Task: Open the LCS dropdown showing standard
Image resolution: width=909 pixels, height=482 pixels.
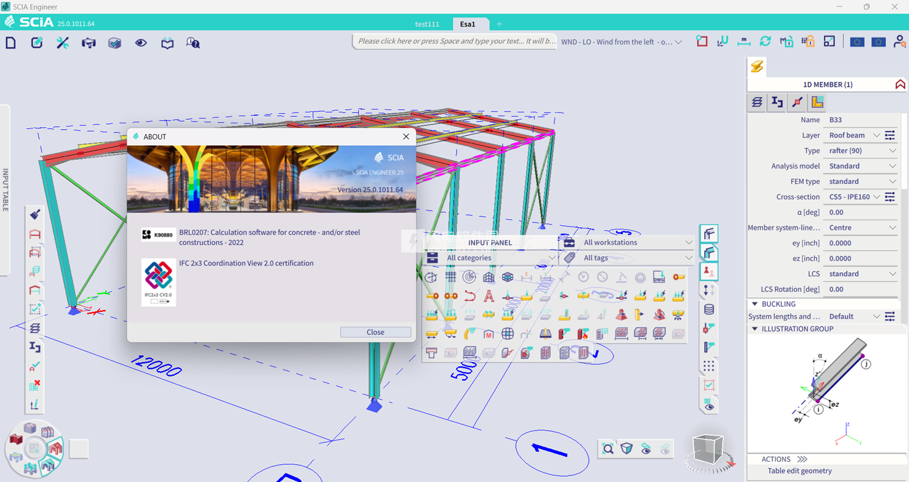Action: click(x=862, y=274)
